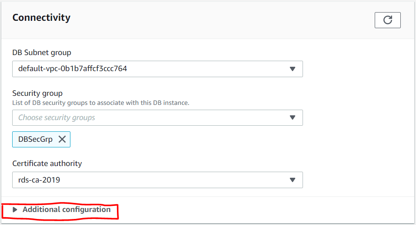416x225 pixels.
Task: Open the rds-ca-2019 certificate selector
Action: [x=148, y=180]
